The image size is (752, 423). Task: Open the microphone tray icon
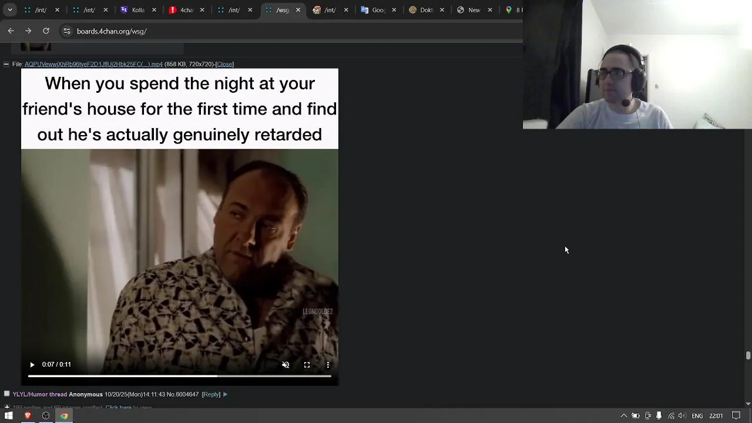click(659, 416)
